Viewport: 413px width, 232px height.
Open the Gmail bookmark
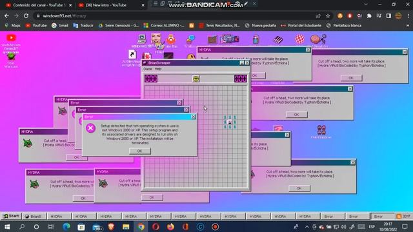pyautogui.click(x=60, y=26)
